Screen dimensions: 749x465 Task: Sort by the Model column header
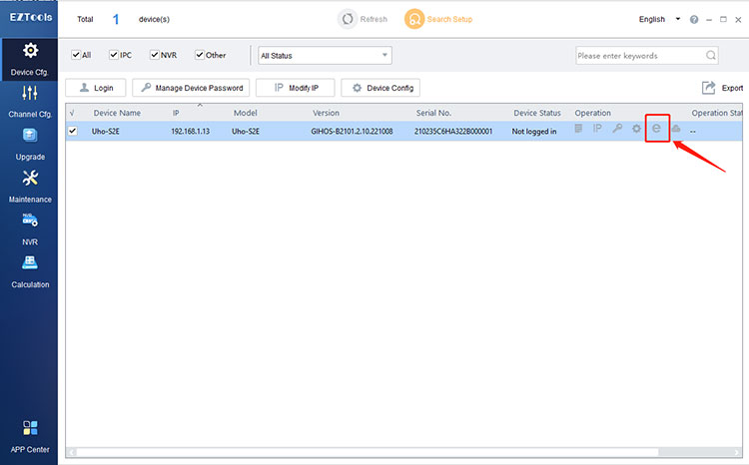[245, 113]
